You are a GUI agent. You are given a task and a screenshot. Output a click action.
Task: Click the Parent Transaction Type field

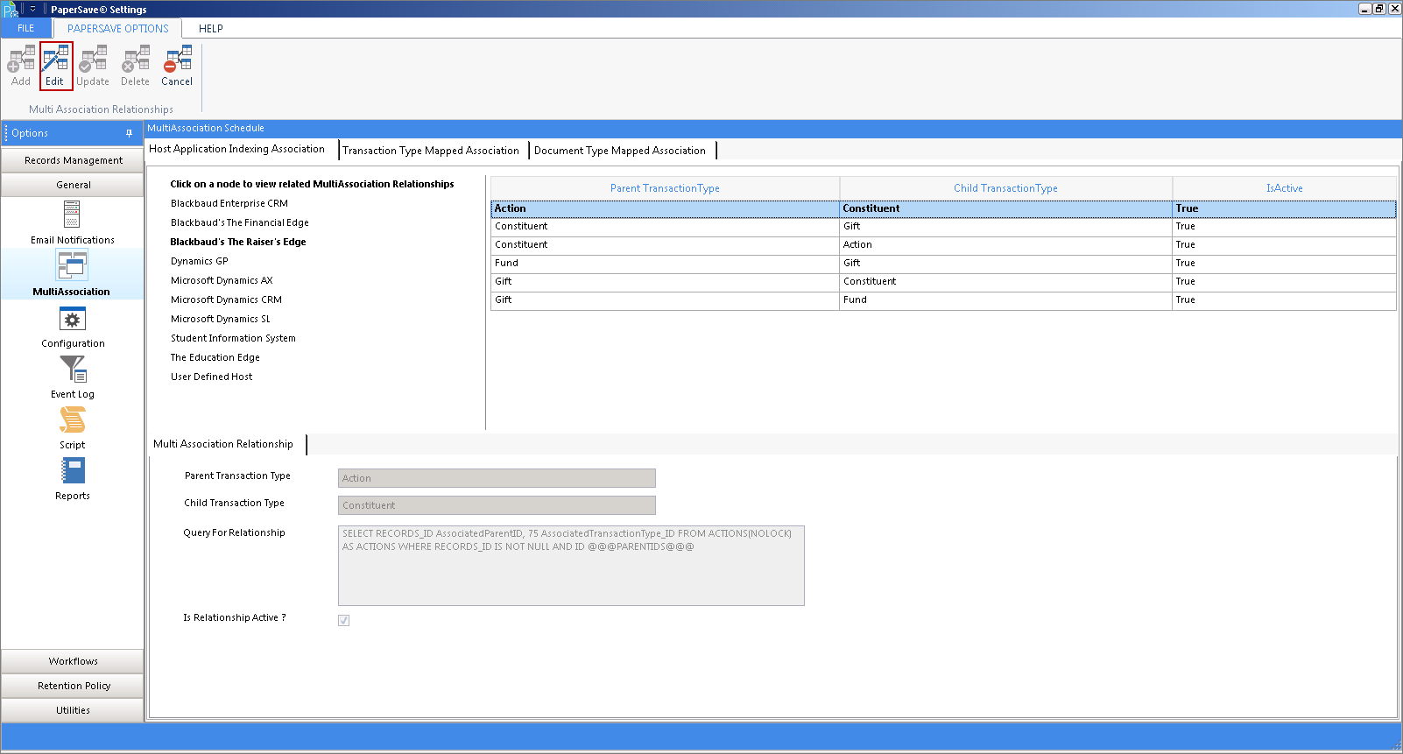497,478
